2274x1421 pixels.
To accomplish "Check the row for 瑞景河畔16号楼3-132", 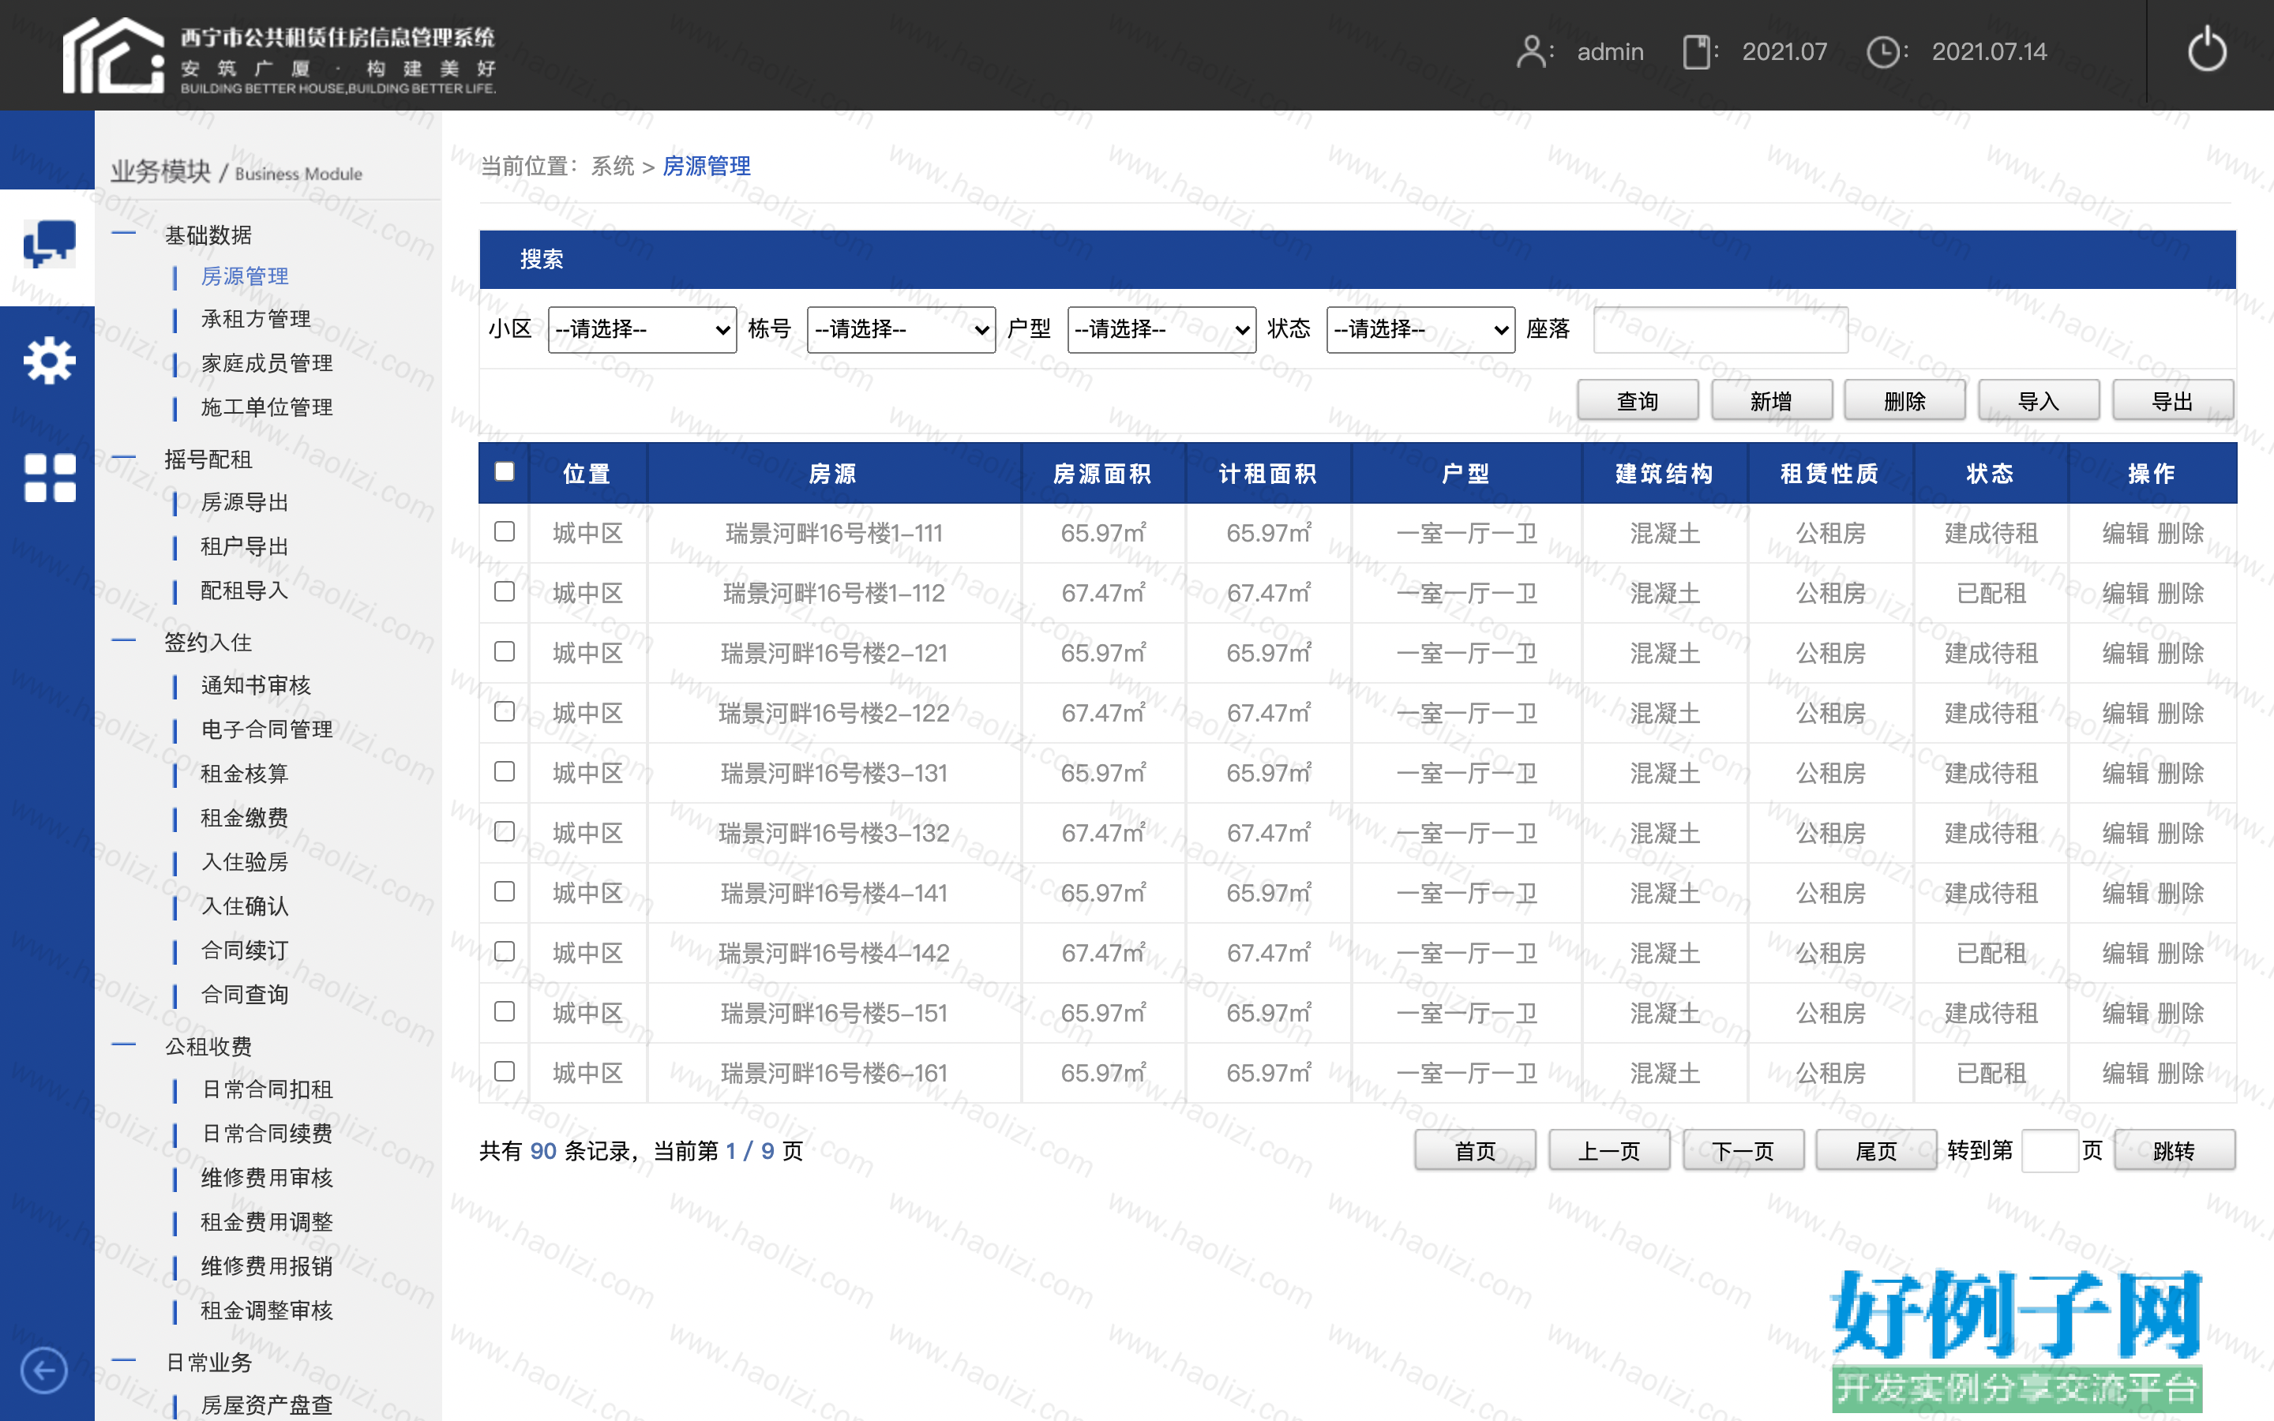I will click(x=505, y=832).
